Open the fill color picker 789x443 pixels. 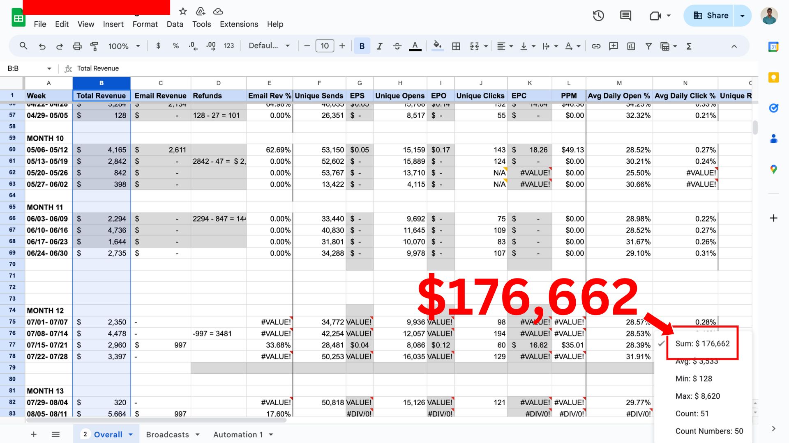(438, 46)
